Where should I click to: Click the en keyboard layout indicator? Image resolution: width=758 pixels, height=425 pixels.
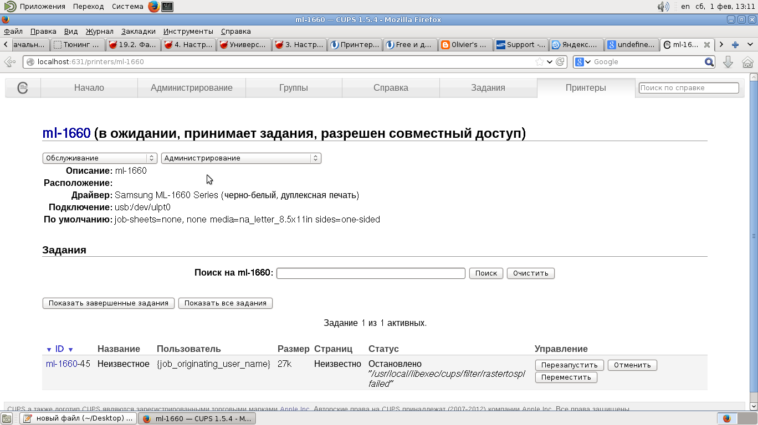685,7
